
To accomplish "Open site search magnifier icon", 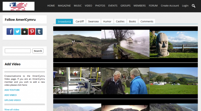I will point(193,6).
